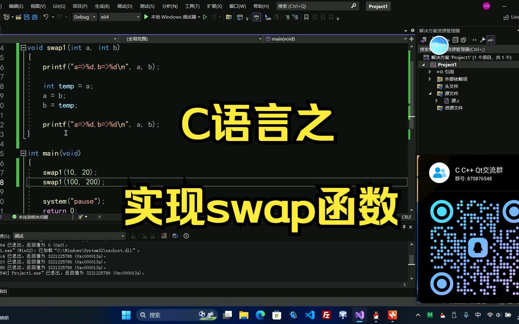Click the clock timestamp icon in output toolbar
519x324 pixels.
click(x=186, y=236)
